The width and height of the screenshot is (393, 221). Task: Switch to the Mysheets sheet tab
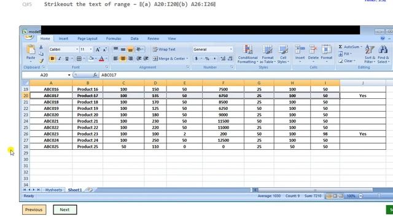pos(53,190)
